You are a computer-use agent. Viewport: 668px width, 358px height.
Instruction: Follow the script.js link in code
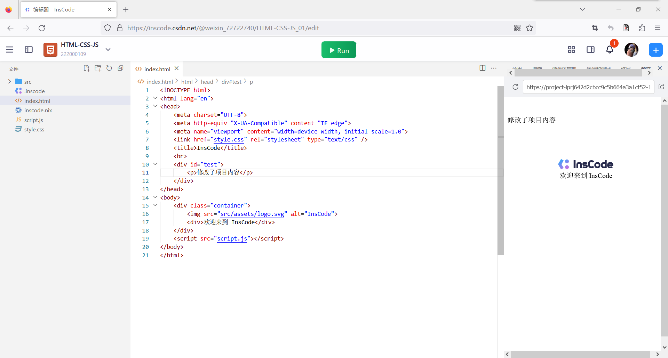232,238
